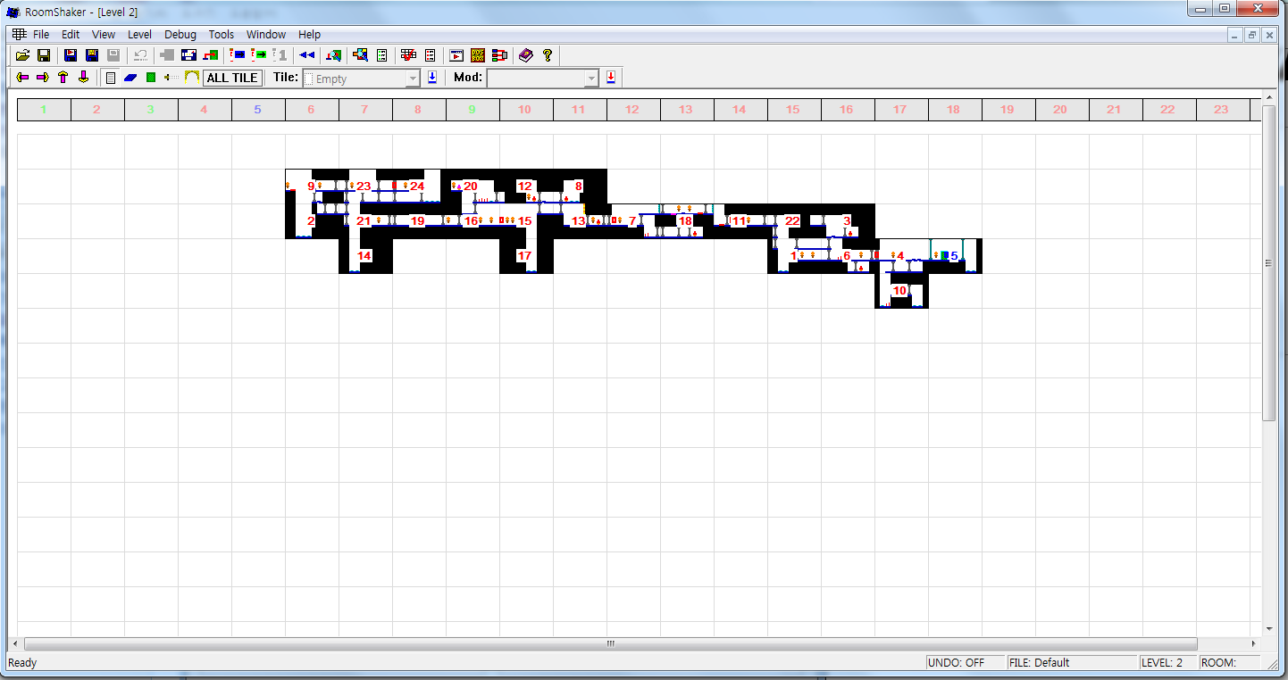
Task: Open the Level menu
Action: pos(139,35)
